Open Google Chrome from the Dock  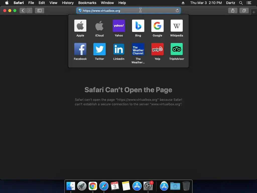click(93, 186)
